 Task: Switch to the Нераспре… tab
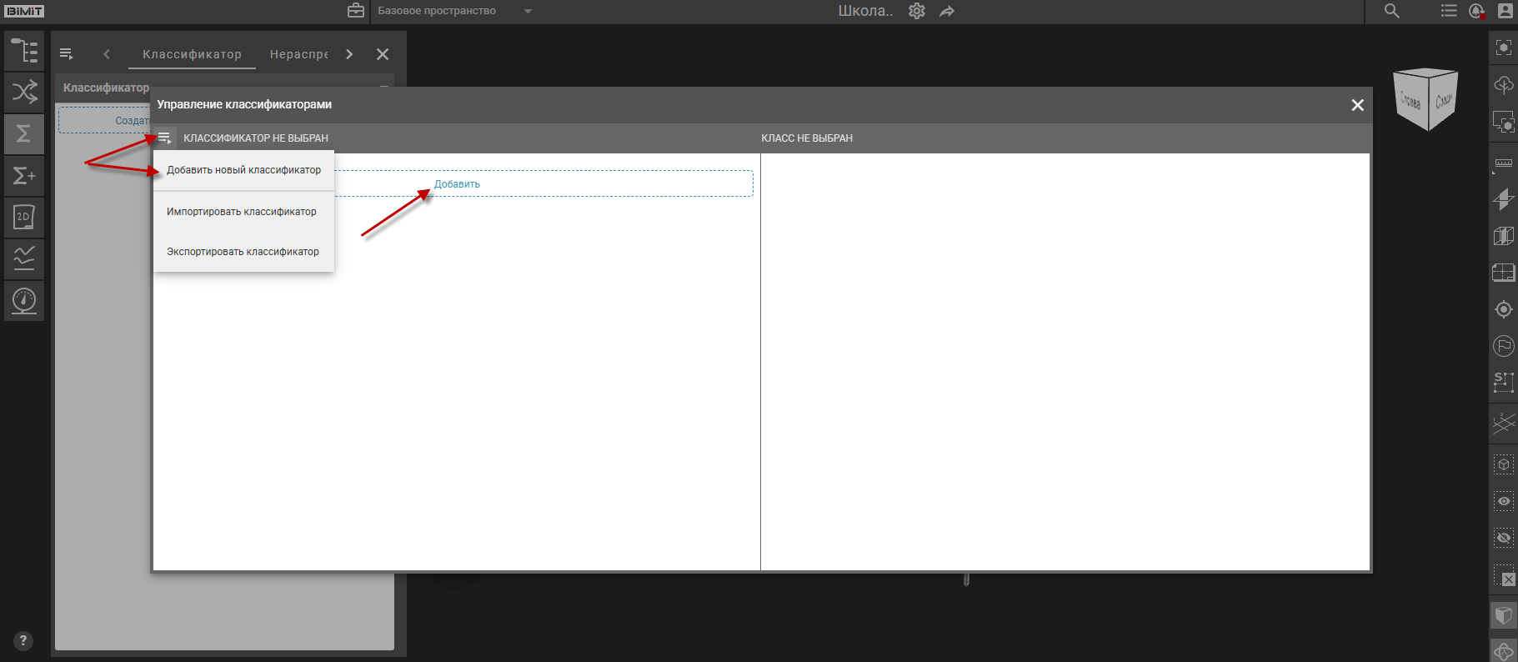coord(298,54)
